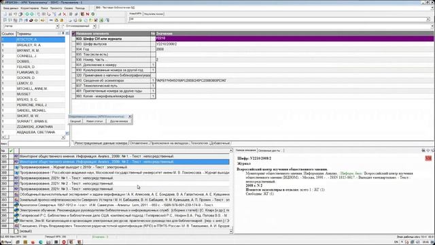Screen dimensions: 435x245
Task: Switch to the Оглавление tab
Action: coord(139,143)
